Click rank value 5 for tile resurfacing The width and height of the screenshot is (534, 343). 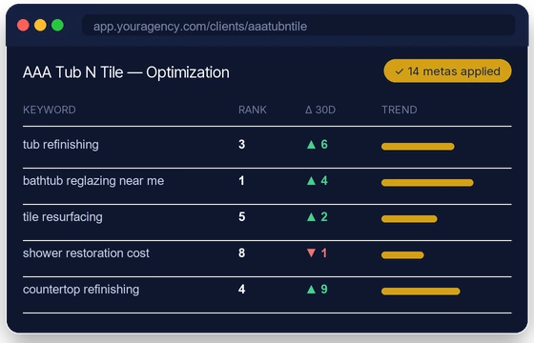point(242,217)
